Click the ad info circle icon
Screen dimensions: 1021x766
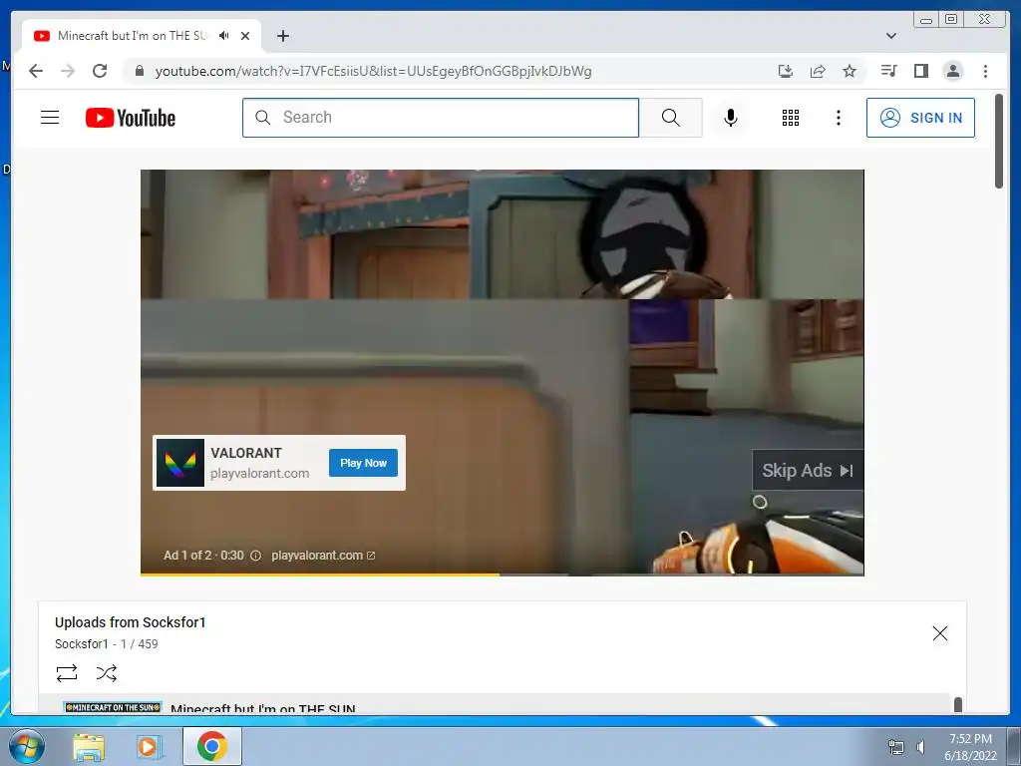(x=256, y=556)
